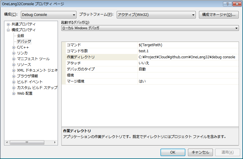Viewport: 243px width, 159px height.
Task: Click the キャンセル button
Action: pyautogui.click(x=200, y=152)
